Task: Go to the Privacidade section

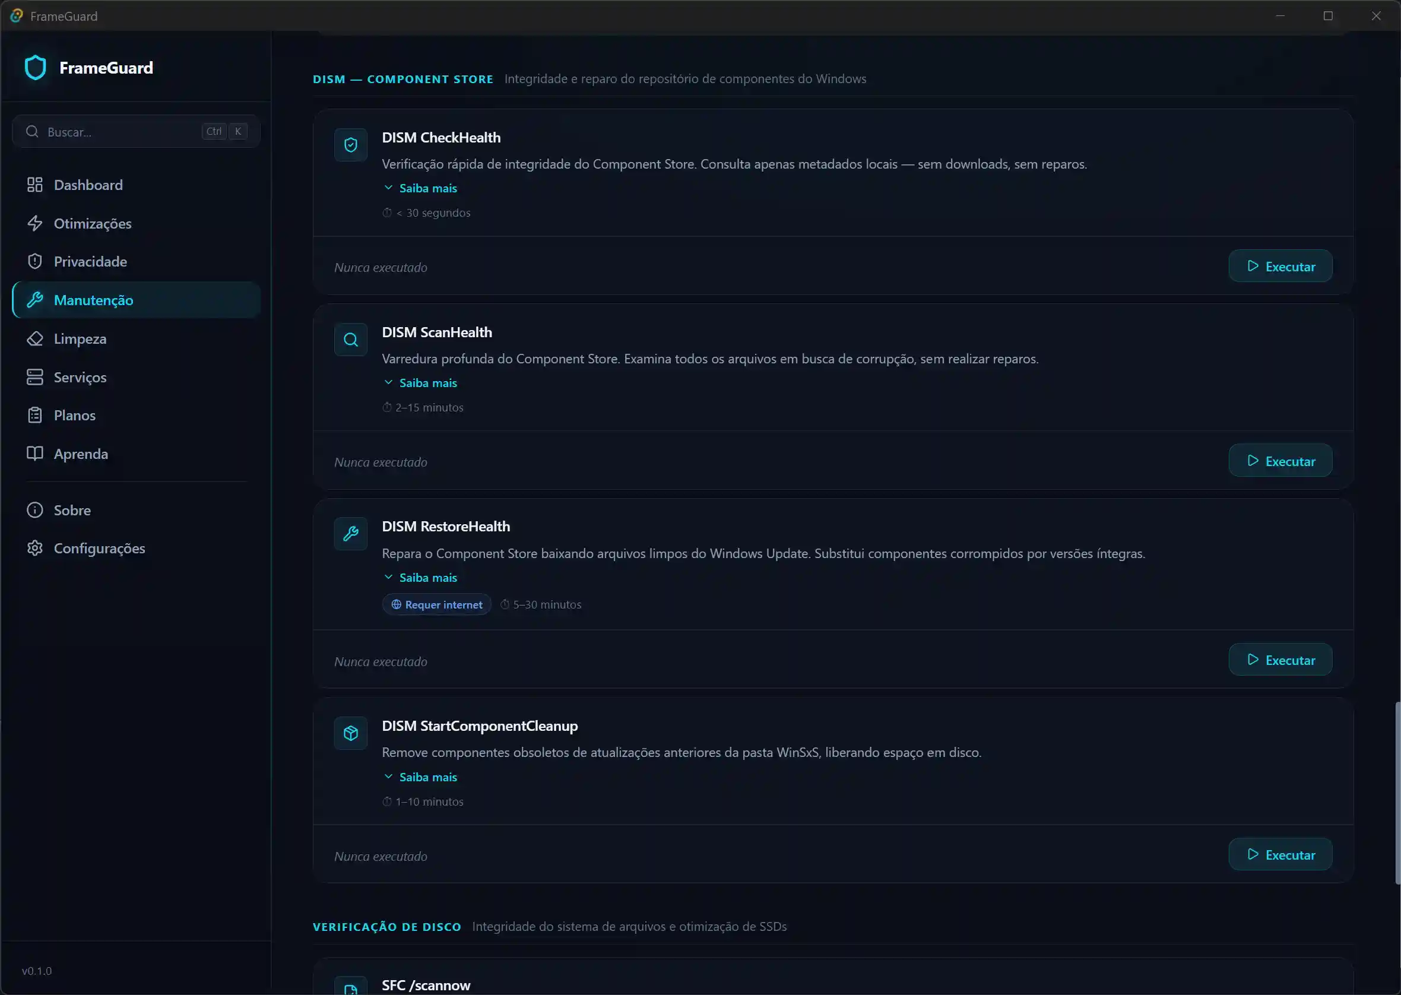Action: click(x=90, y=262)
